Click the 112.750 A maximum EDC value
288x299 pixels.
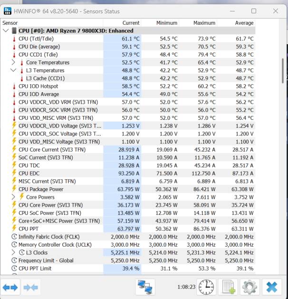coord(203,174)
